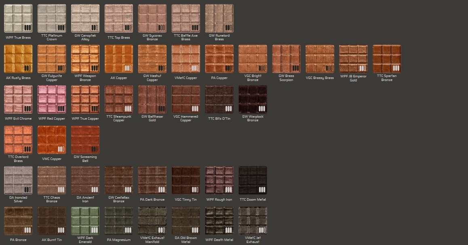
Task: Click the opacity pill indicator on VMC Copper
Action: (61, 149)
